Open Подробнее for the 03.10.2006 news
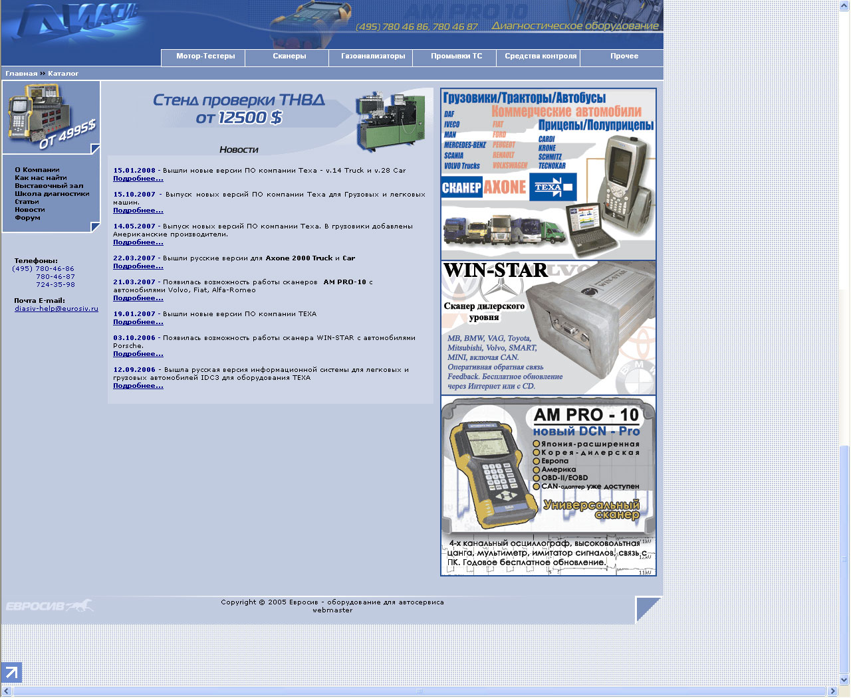This screenshot has height=698, width=851. (138, 354)
